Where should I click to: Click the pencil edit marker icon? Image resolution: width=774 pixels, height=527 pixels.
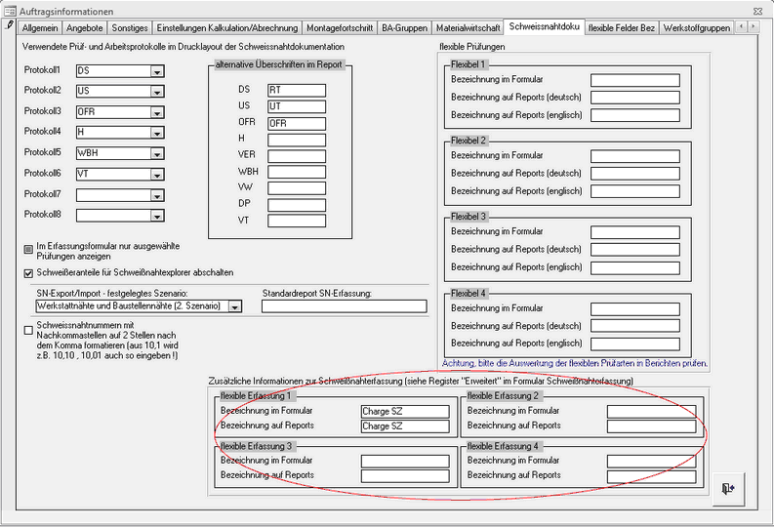coord(9,26)
